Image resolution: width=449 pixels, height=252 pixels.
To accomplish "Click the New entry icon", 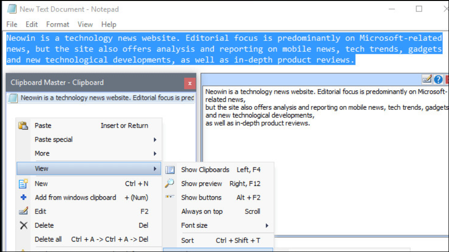I will 23,184.
